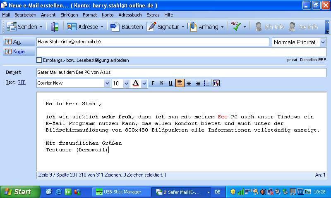Open the Bearbeiten menu
Image resolution: width=331 pixels, height=198 pixels.
(x=25, y=15)
